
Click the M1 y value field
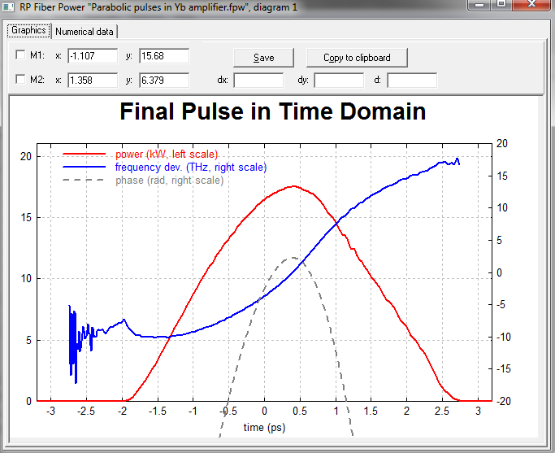pos(163,55)
